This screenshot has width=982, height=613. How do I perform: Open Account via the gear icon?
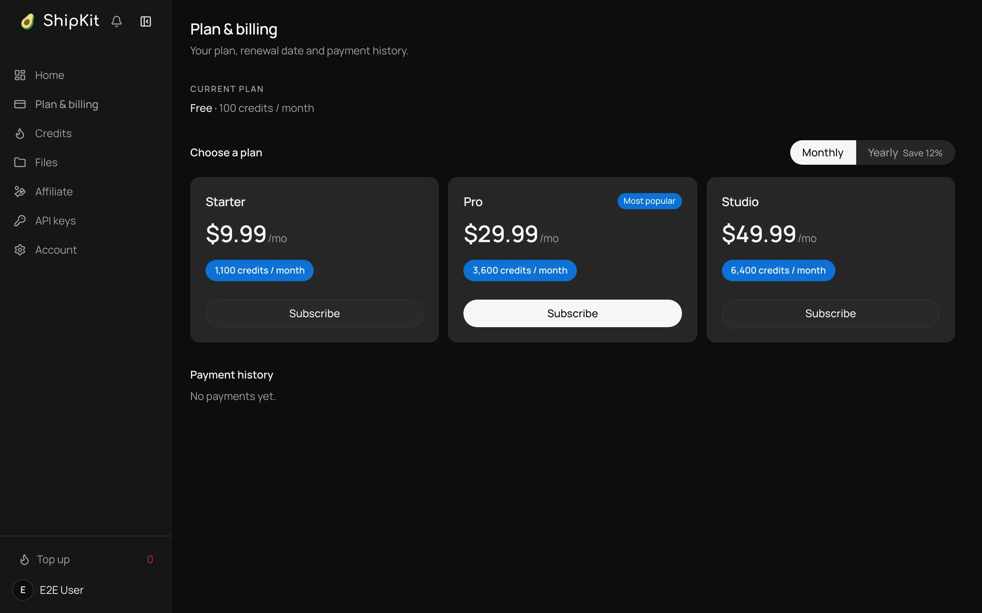20,250
